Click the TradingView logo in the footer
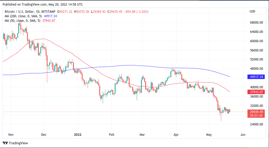Viewport: 269px width, 148px height. point(15,143)
